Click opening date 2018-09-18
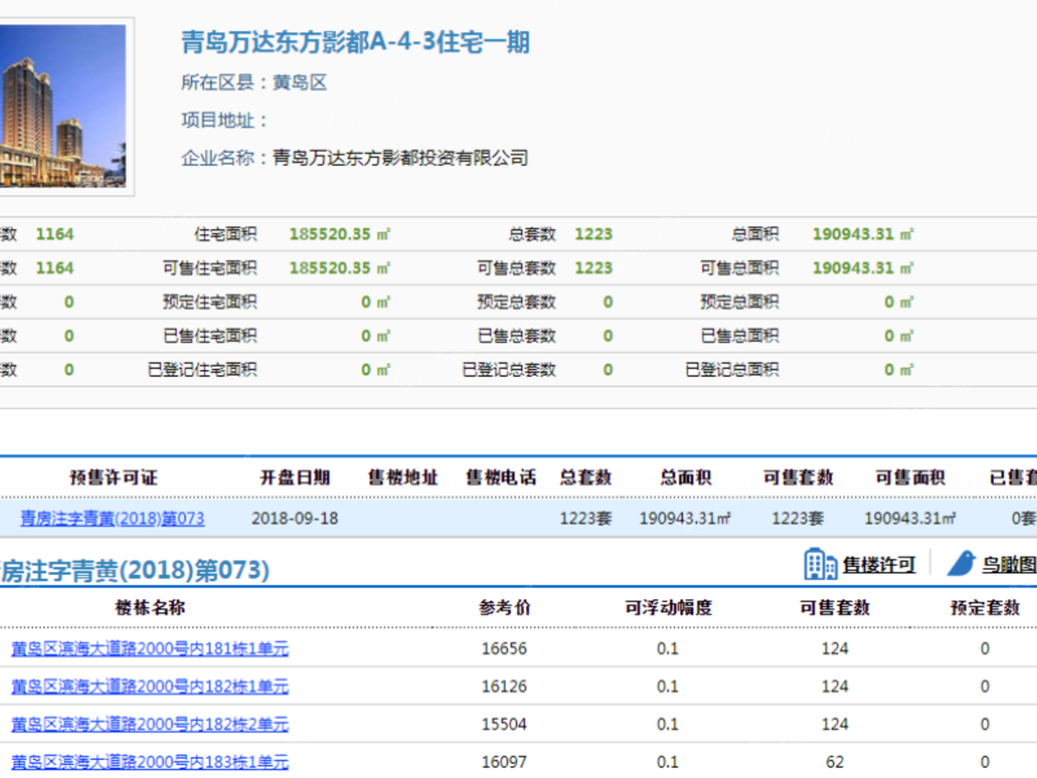This screenshot has width=1037, height=778. 295,519
